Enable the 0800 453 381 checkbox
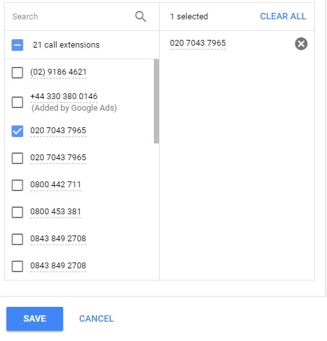Image resolution: width=327 pixels, height=341 pixels. point(17,212)
